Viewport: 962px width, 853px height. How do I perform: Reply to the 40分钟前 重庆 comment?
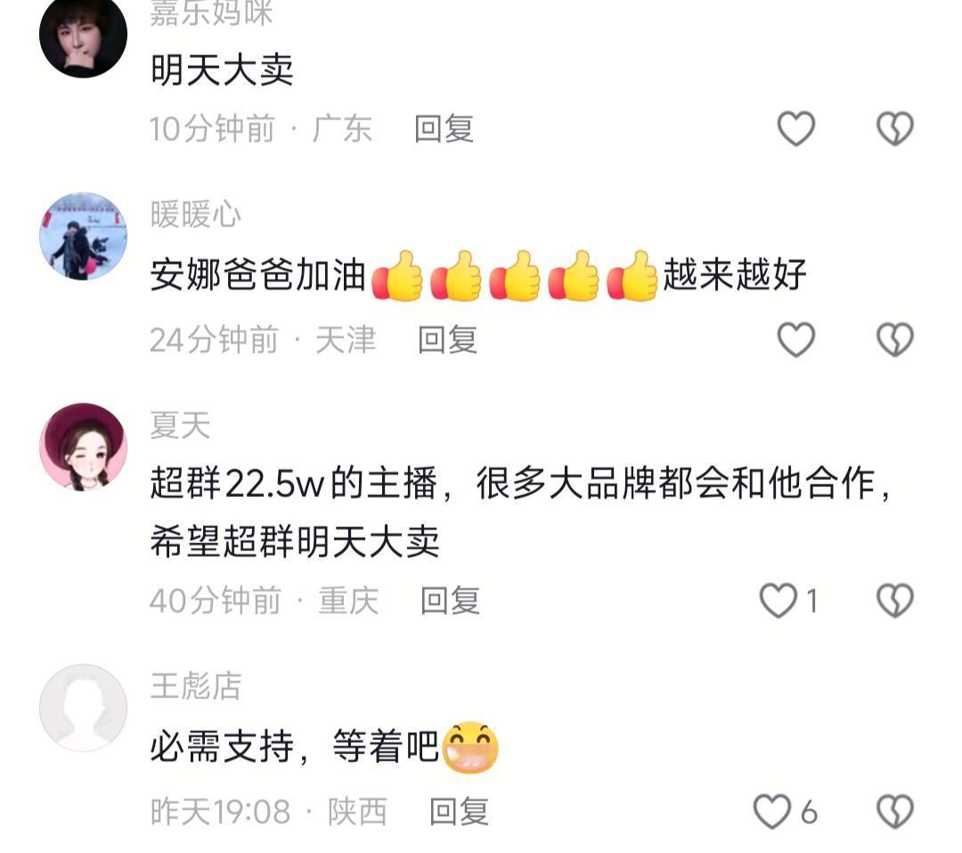click(x=450, y=600)
